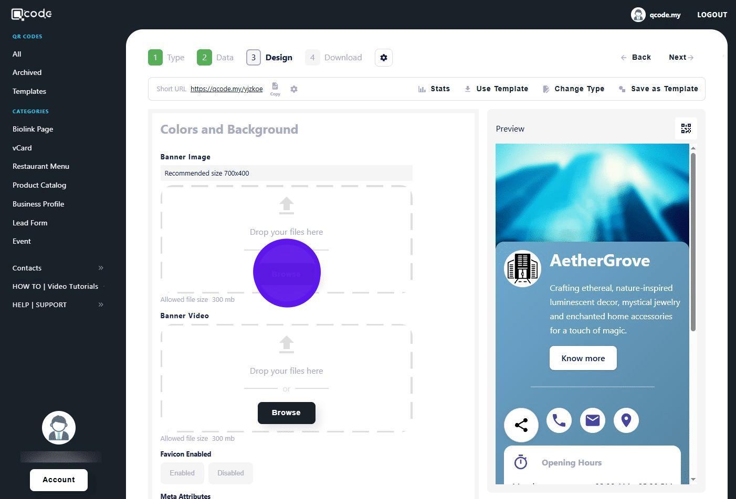Open the Lead Form category
Screen dimensions: 736x499
point(30,223)
